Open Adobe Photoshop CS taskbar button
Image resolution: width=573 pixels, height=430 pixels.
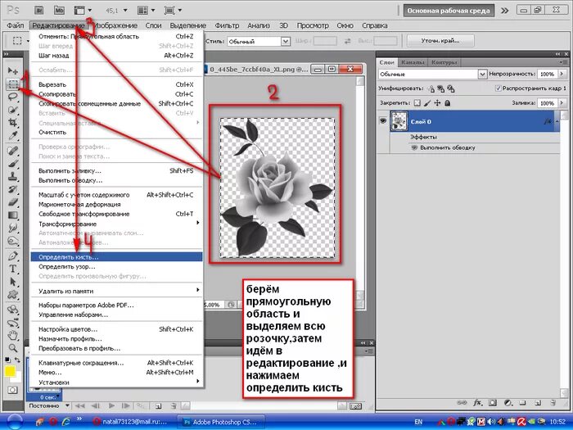pos(220,422)
